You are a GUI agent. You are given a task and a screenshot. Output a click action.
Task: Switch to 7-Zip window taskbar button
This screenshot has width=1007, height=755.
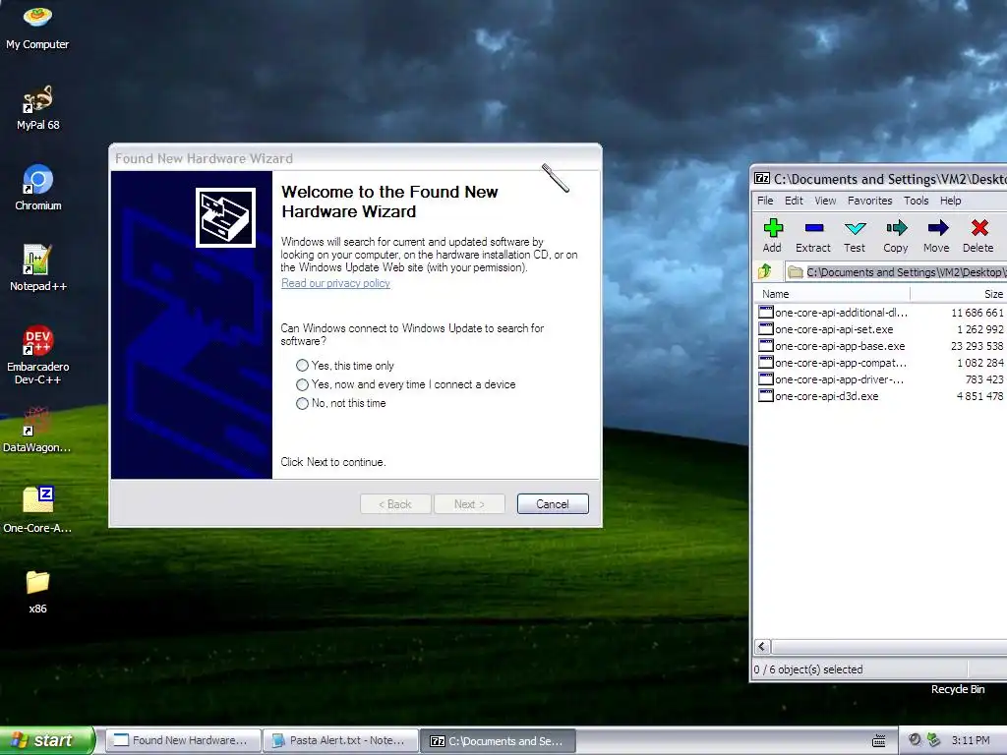(498, 740)
